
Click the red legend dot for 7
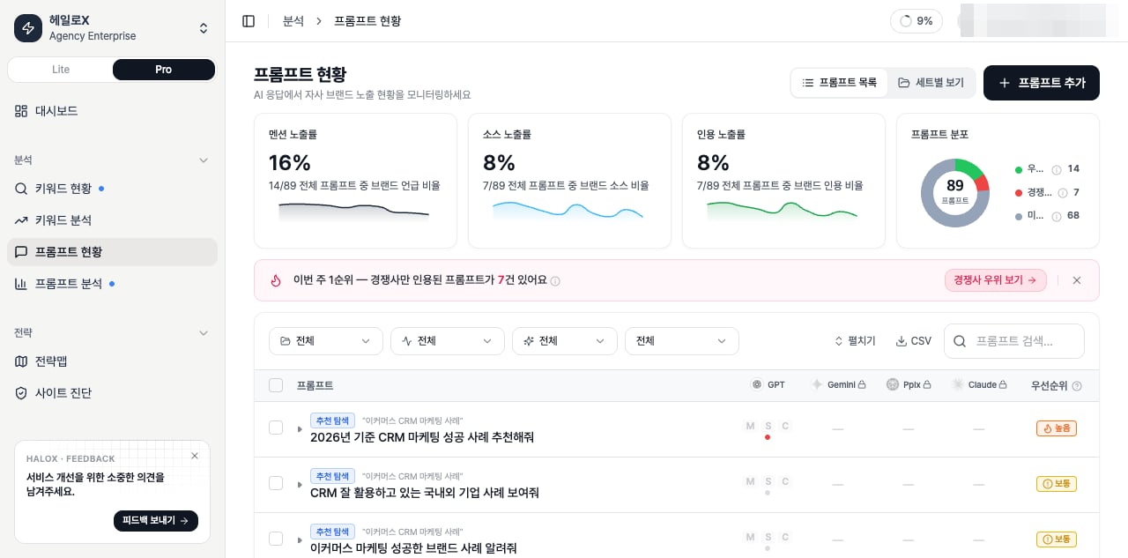[1019, 193]
